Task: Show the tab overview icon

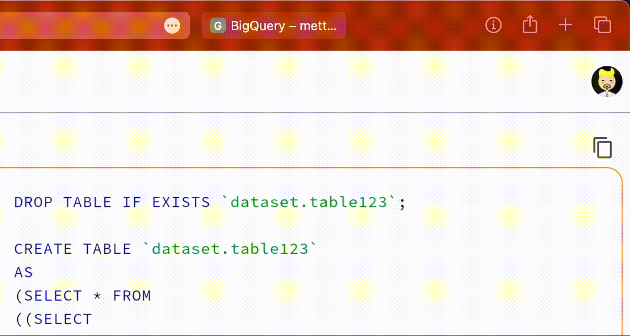Action: pyautogui.click(x=602, y=25)
